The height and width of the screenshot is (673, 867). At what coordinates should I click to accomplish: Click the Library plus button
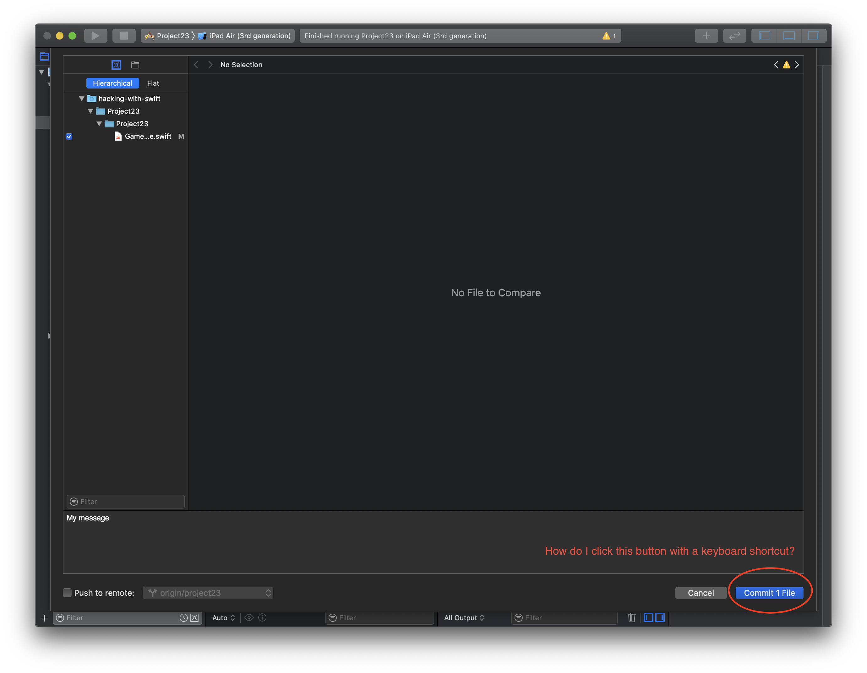(706, 36)
